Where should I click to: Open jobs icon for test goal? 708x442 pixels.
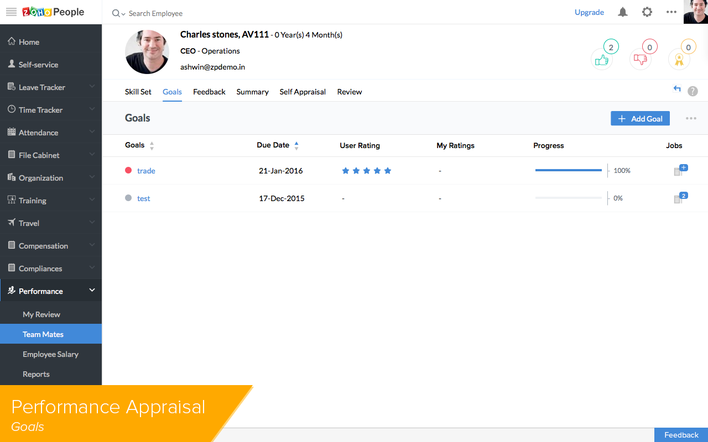680,198
